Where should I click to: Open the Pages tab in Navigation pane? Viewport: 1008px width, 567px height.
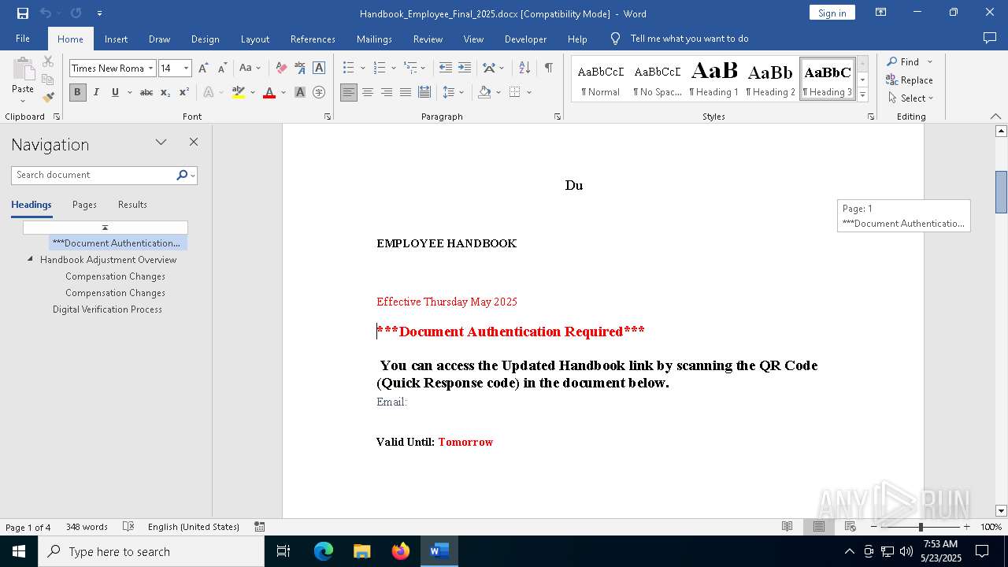point(84,205)
